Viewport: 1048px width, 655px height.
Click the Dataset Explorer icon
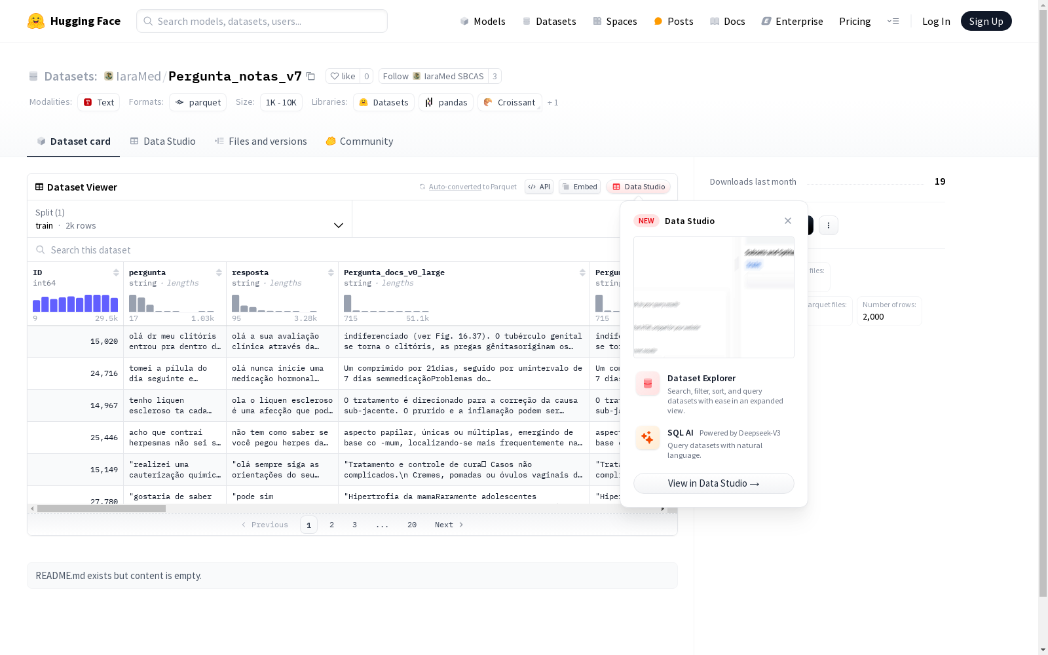coord(648,384)
